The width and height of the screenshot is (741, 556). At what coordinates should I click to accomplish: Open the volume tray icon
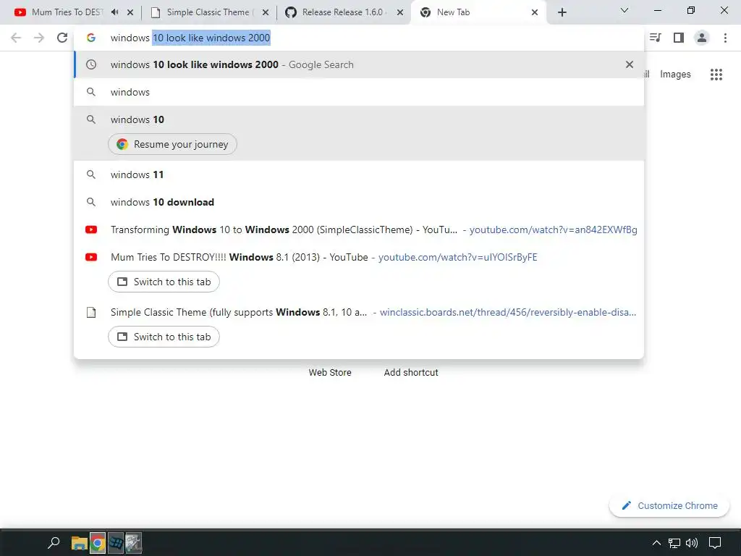[692, 543]
